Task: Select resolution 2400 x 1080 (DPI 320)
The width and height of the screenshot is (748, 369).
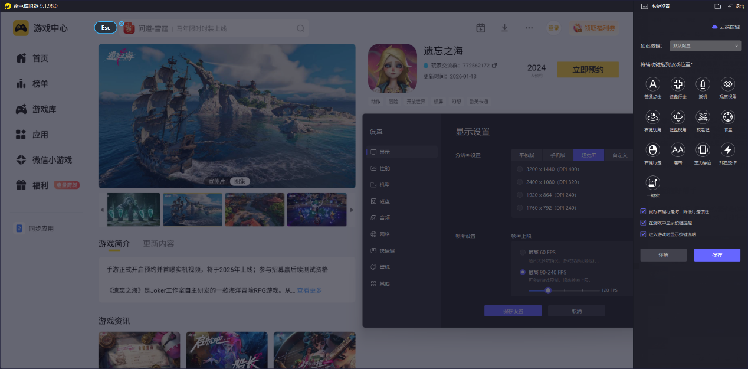Action: (520, 182)
